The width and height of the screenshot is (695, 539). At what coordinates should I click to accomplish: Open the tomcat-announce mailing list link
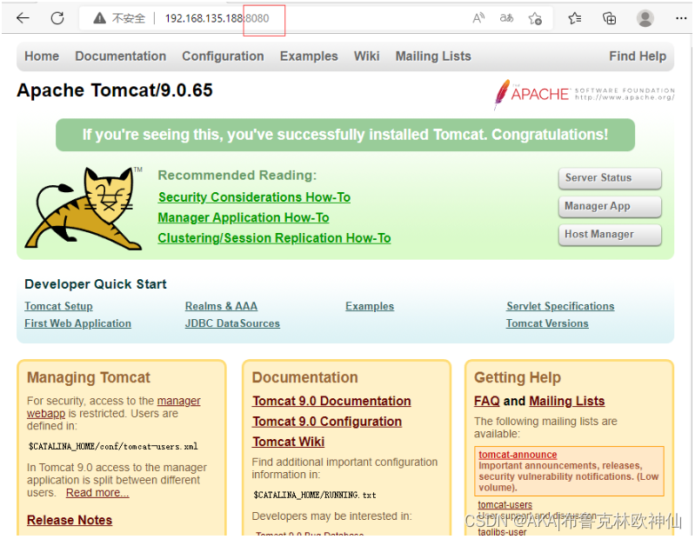pyautogui.click(x=518, y=455)
